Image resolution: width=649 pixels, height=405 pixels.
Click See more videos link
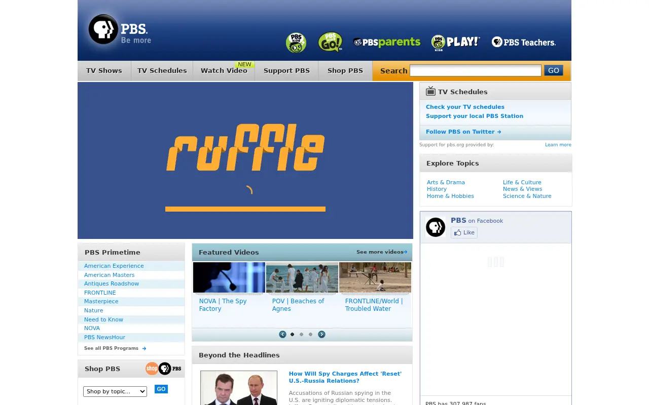(382, 252)
